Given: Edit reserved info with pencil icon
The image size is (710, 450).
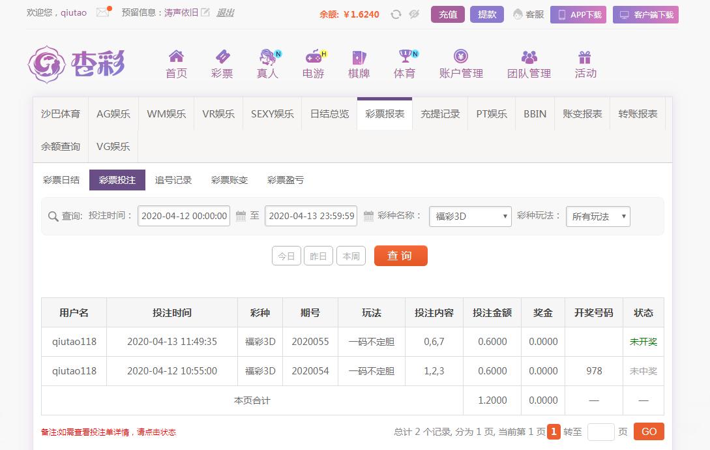Looking at the screenshot, I should click(x=205, y=12).
